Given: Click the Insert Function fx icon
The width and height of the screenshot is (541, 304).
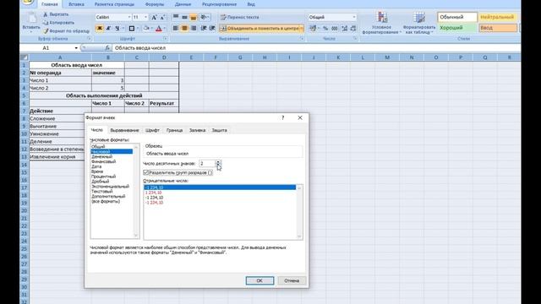Looking at the screenshot, I should point(107,48).
